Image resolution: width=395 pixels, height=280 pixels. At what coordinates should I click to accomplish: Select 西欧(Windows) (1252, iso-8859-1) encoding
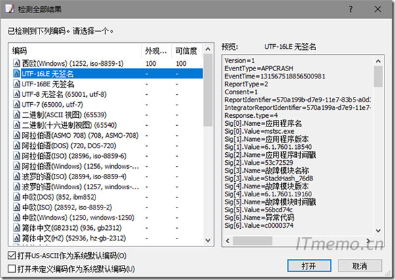[x=72, y=63]
